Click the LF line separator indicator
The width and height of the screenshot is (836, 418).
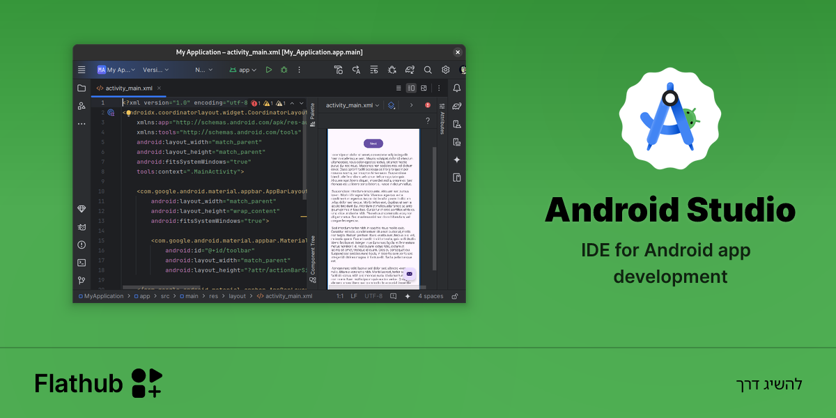pos(354,296)
